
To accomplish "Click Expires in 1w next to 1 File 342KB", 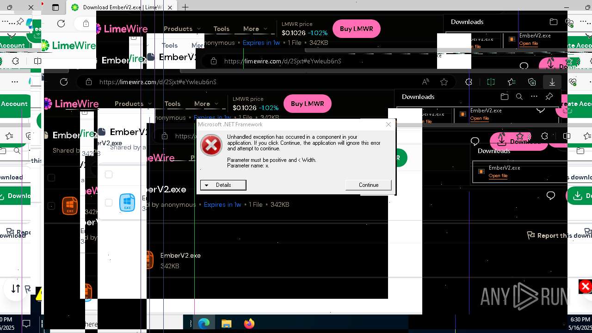I will 222,204.
